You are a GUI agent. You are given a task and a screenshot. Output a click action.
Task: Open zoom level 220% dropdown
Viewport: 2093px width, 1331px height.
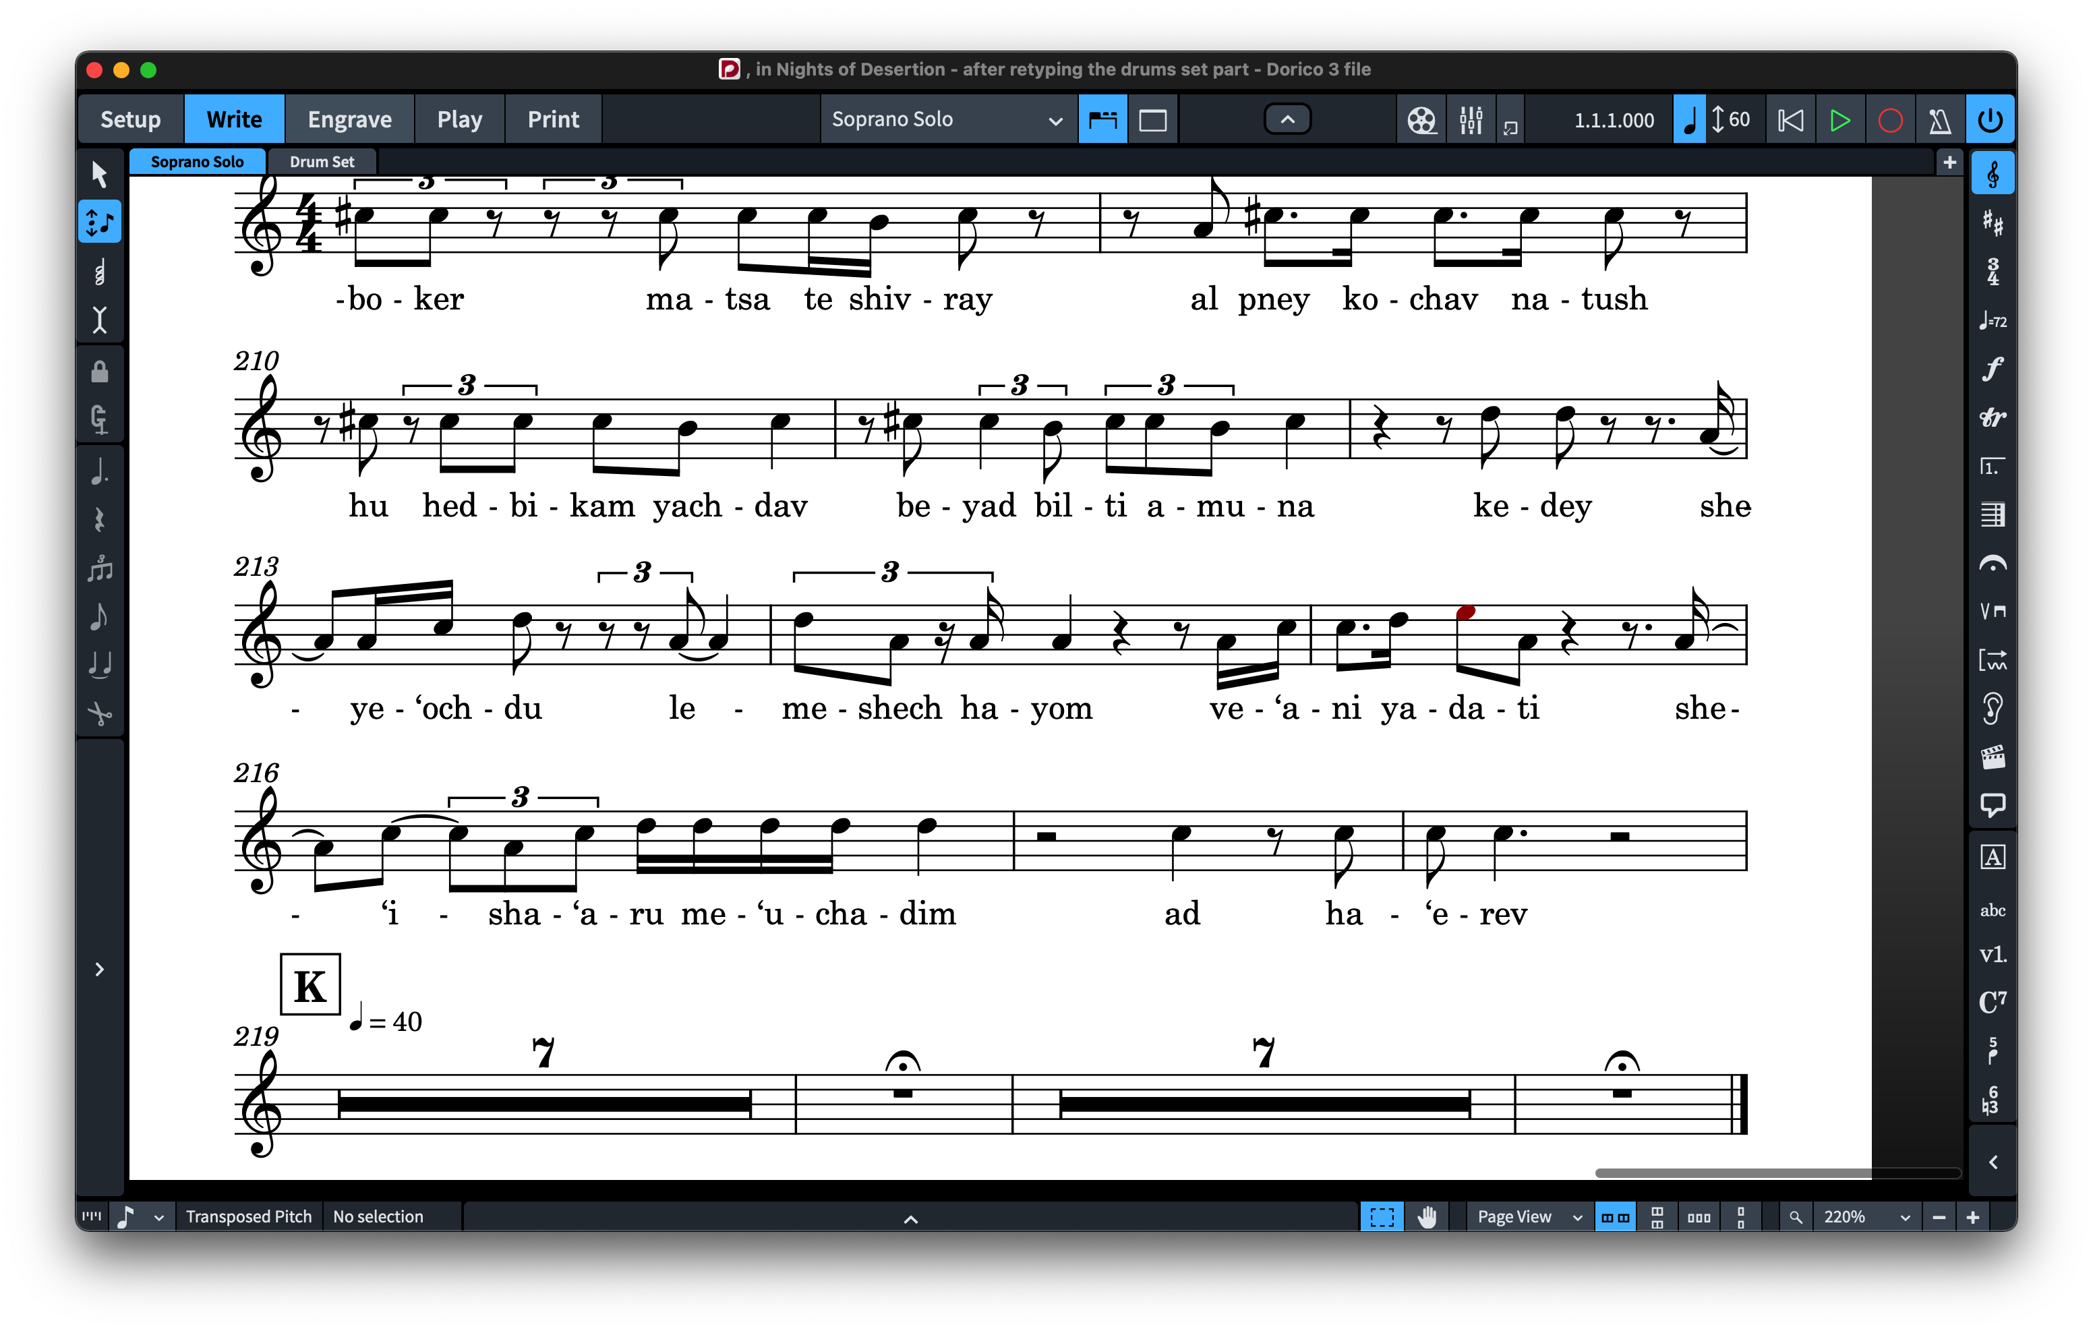pyautogui.click(x=1866, y=1216)
